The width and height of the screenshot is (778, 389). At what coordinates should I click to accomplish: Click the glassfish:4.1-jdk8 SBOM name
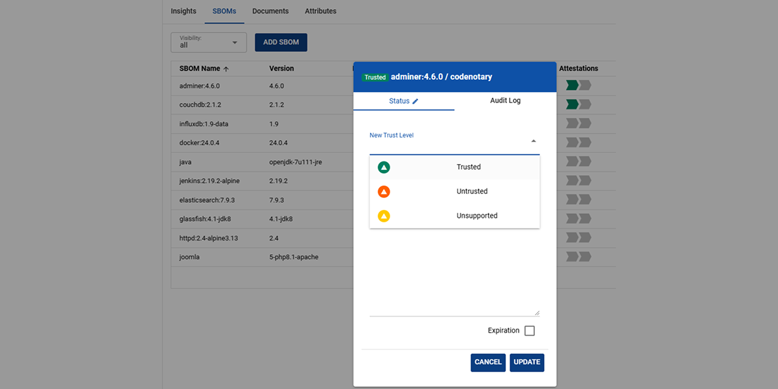206,219
